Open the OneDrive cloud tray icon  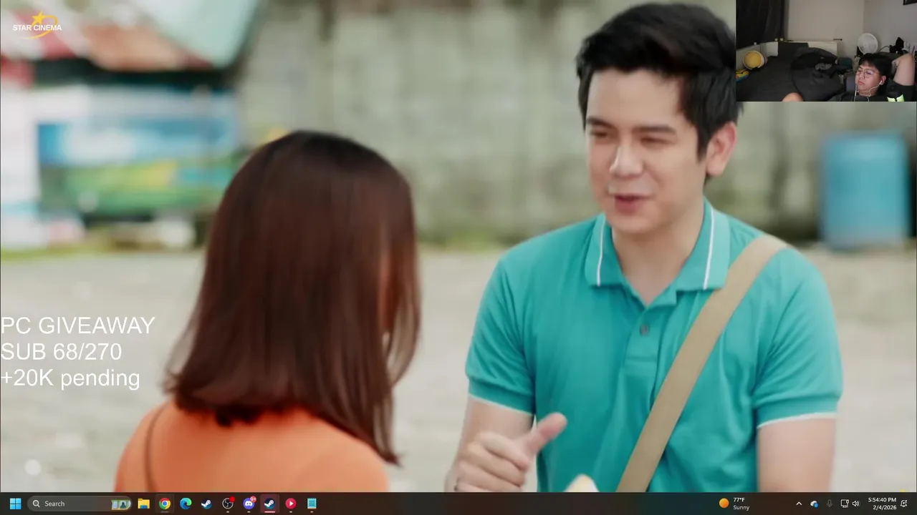814,504
